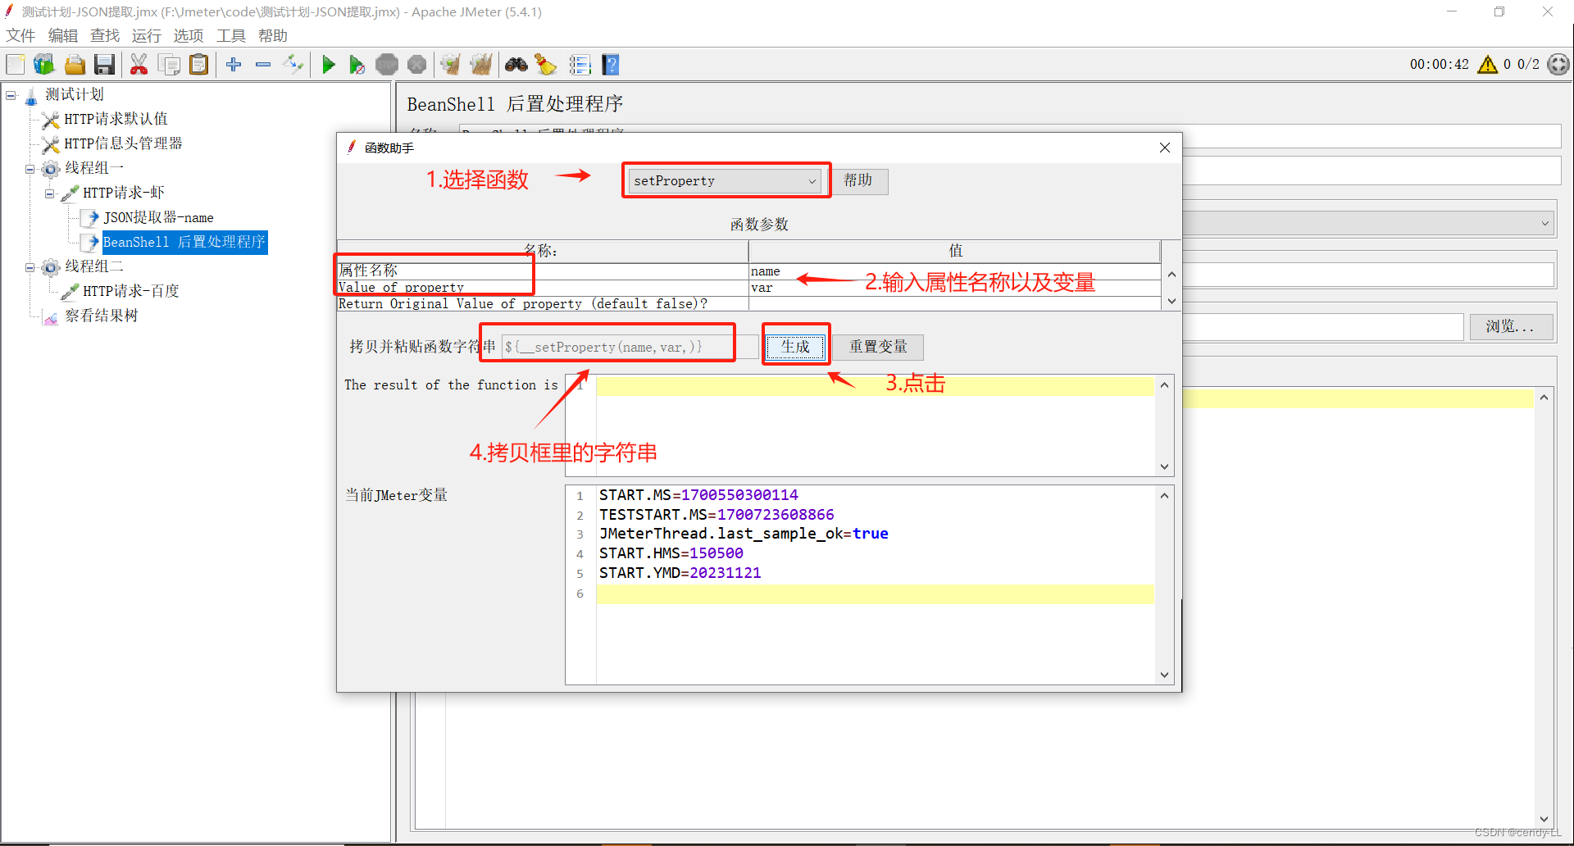Screen dimensions: 1574x846
Task: Click the Open file folder icon
Action: (x=75, y=65)
